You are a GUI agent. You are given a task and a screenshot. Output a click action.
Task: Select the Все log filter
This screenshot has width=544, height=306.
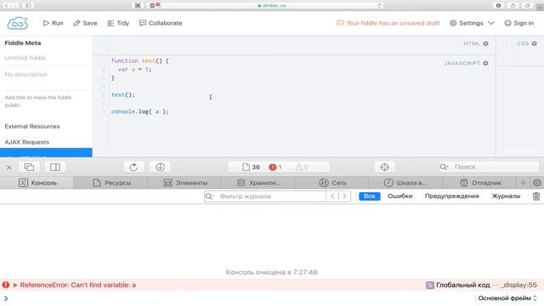tap(369, 196)
